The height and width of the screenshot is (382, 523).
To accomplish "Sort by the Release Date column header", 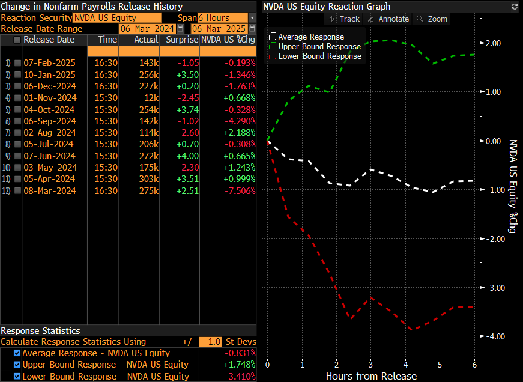I will [49, 40].
